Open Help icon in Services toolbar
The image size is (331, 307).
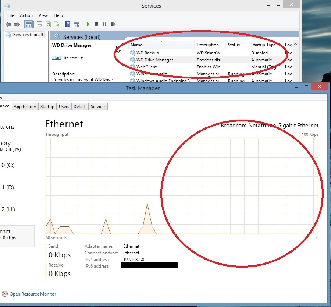pyautogui.click(x=68, y=25)
